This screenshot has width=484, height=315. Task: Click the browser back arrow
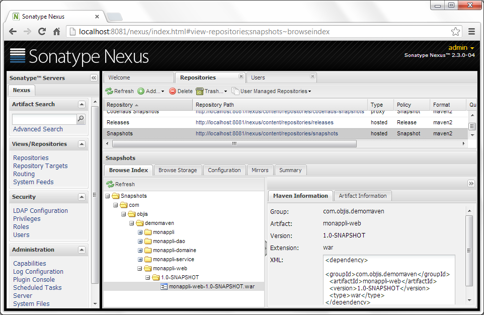13,32
